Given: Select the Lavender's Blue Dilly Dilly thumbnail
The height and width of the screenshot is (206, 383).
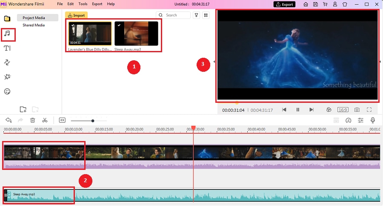Looking at the screenshot, I should [x=90, y=34].
